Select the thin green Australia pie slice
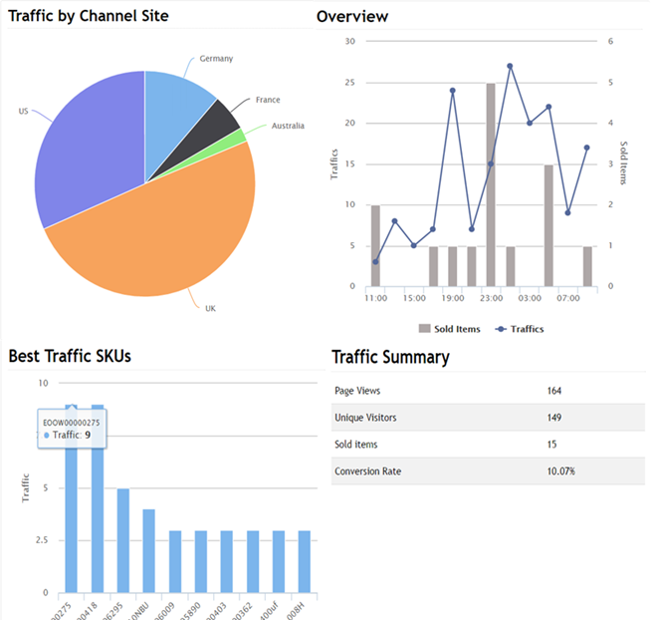Viewport: 654px width, 620px height. 225,146
